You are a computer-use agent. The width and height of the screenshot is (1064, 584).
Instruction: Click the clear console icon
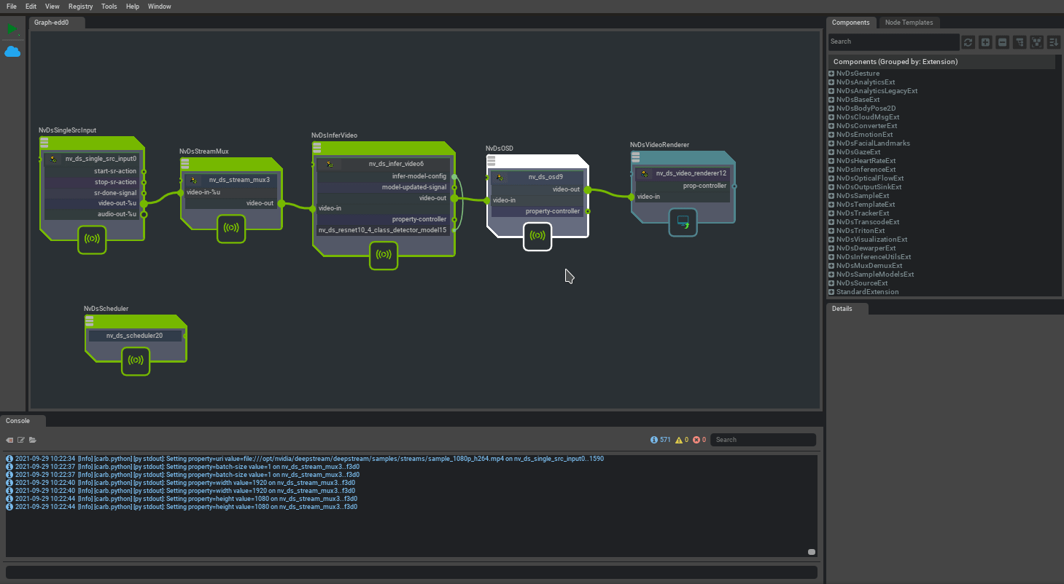click(9, 440)
